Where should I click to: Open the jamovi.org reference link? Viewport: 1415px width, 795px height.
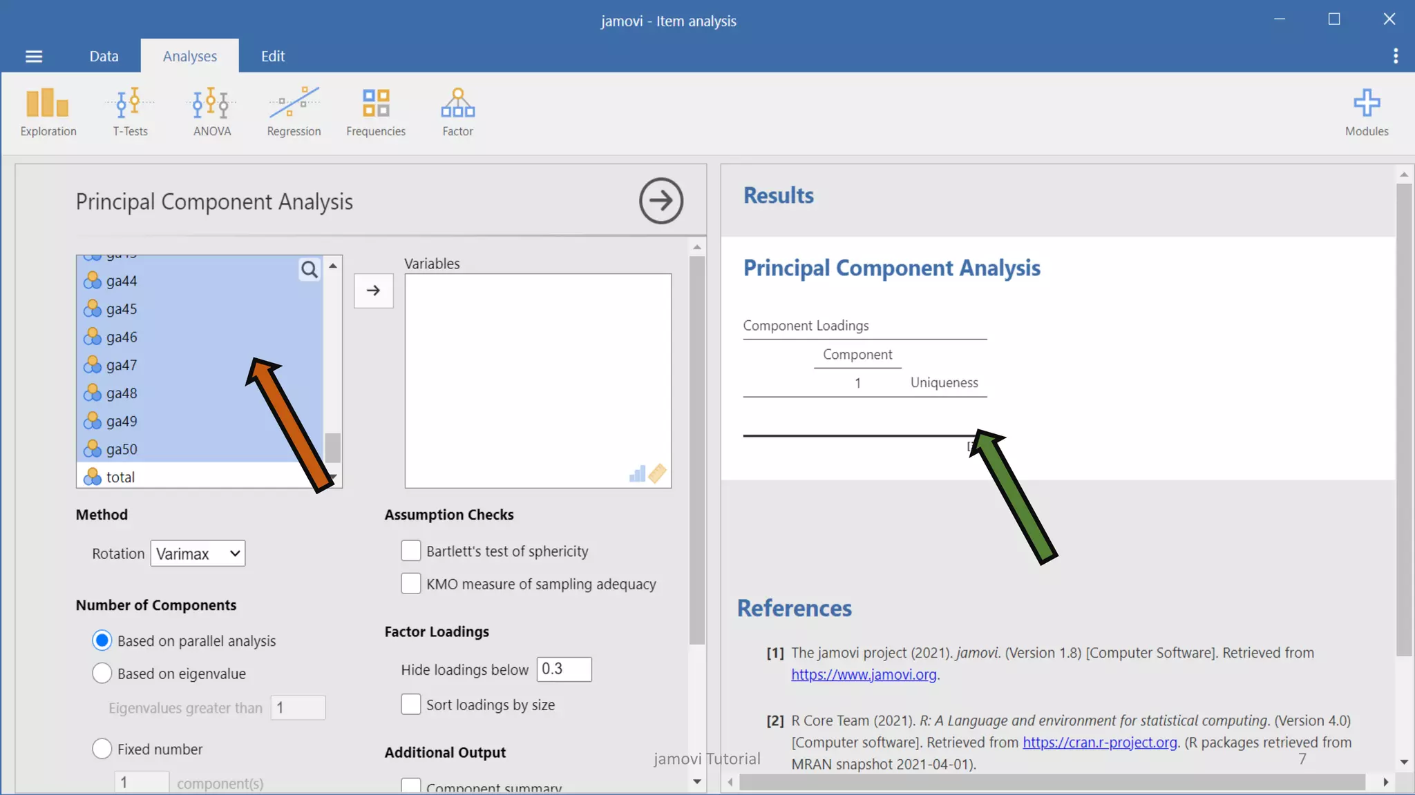pos(864,675)
